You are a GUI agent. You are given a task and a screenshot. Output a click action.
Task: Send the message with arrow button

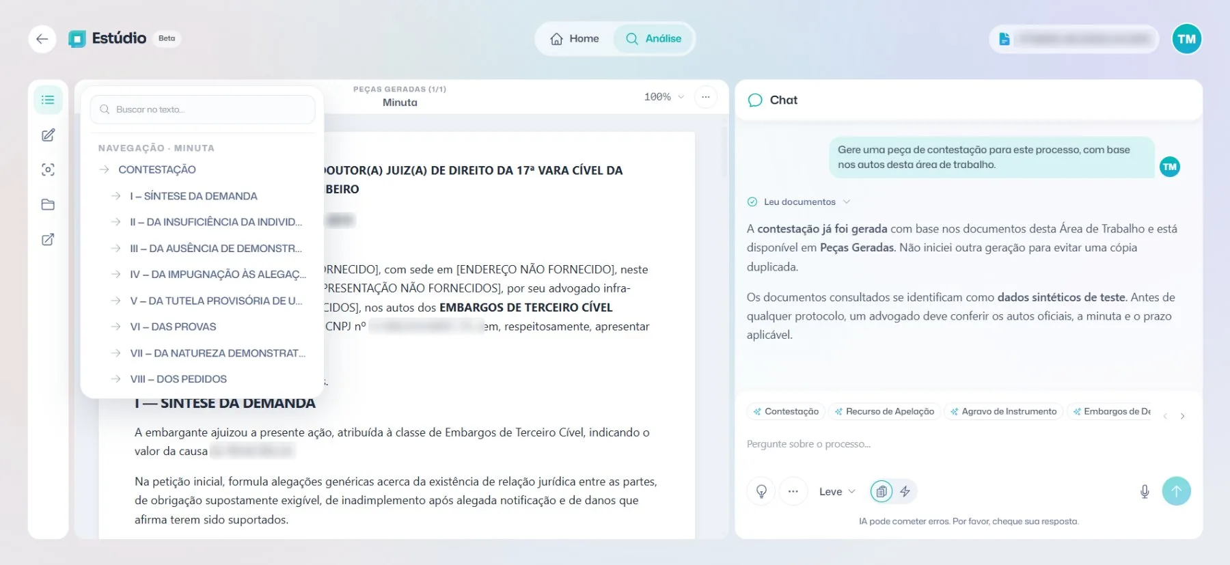(1177, 491)
